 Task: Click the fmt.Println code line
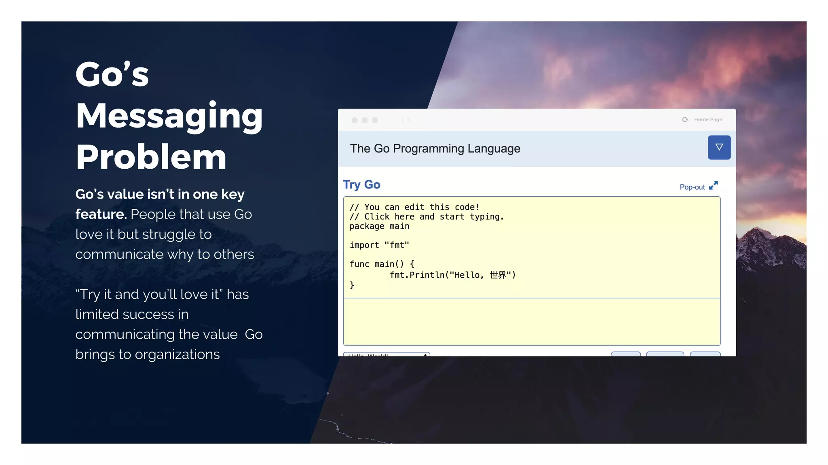pos(452,275)
